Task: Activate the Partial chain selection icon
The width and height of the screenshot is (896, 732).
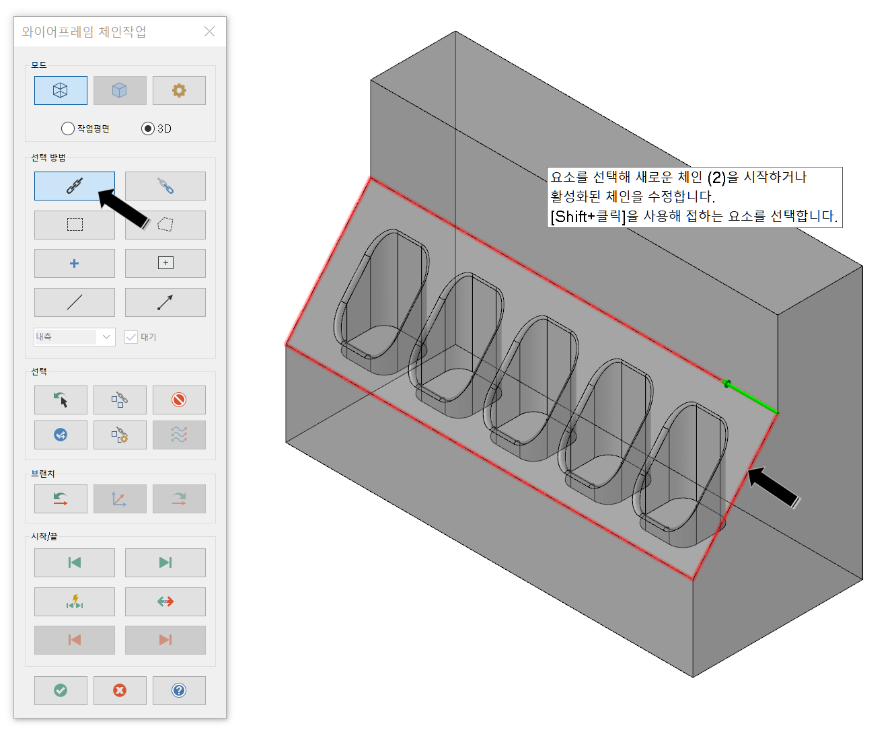Action: coord(165,186)
